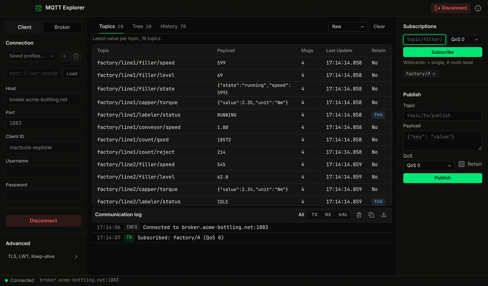Open the Raw payload format dropdown

tap(348, 27)
